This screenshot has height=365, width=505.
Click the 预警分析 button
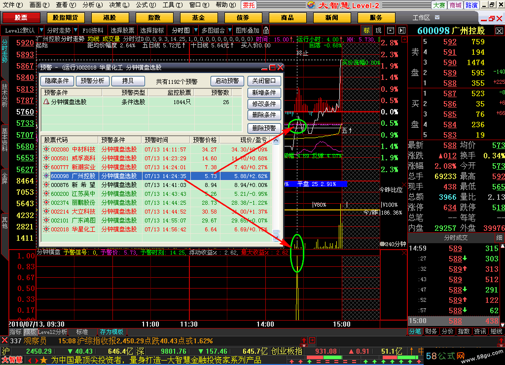point(92,81)
